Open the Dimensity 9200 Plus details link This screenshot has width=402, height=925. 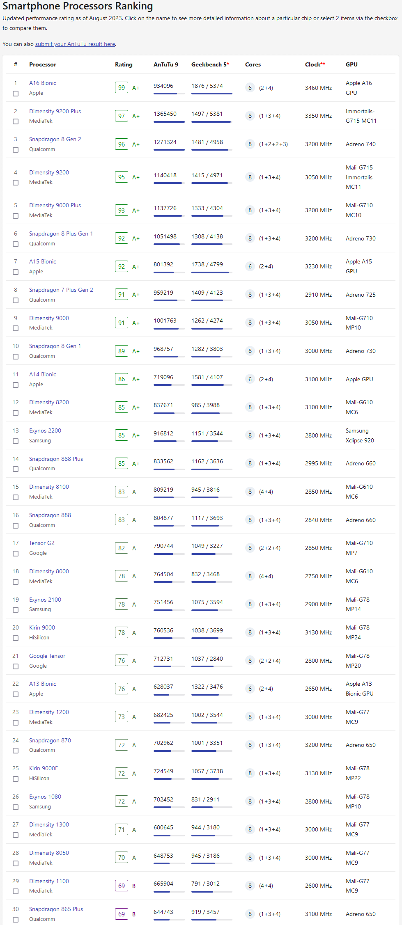(55, 111)
